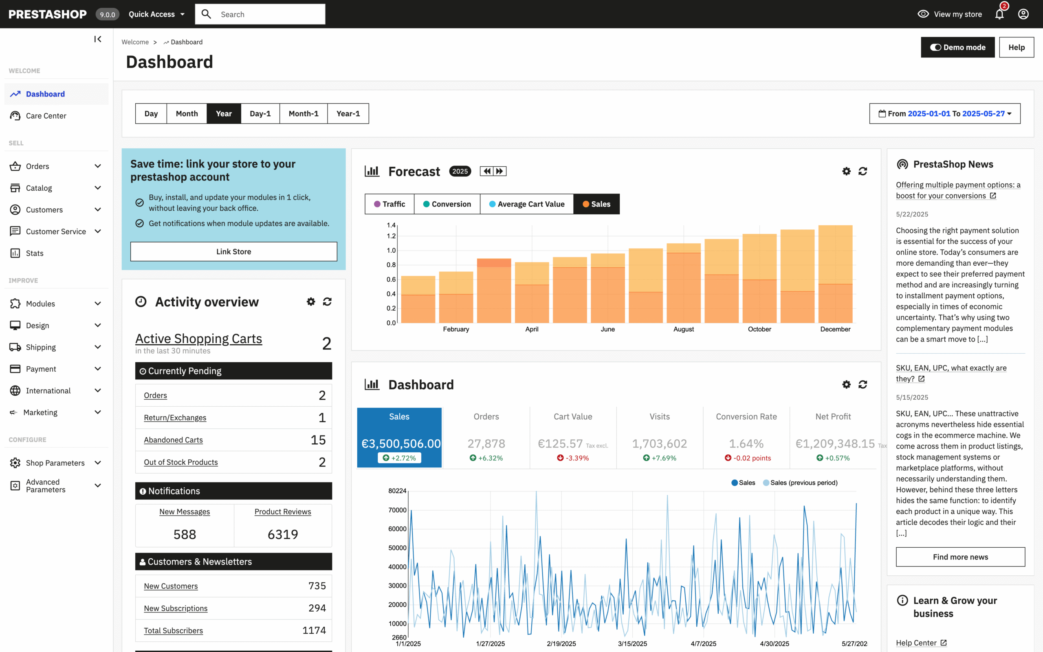Hide Sales (previous period) in chart legend
The height and width of the screenshot is (652, 1043).
800,482
